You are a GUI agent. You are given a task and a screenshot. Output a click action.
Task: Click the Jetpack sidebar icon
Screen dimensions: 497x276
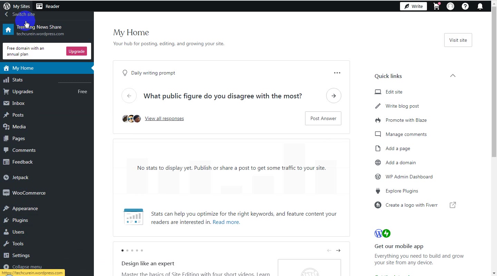[x=6, y=177]
